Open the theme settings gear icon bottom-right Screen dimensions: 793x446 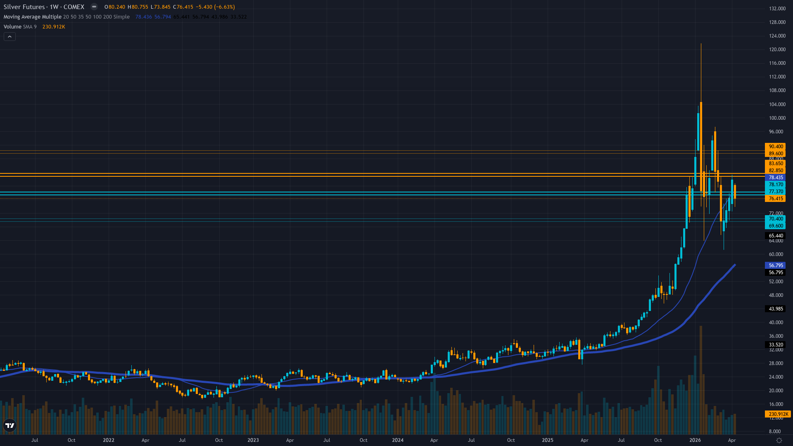780,440
